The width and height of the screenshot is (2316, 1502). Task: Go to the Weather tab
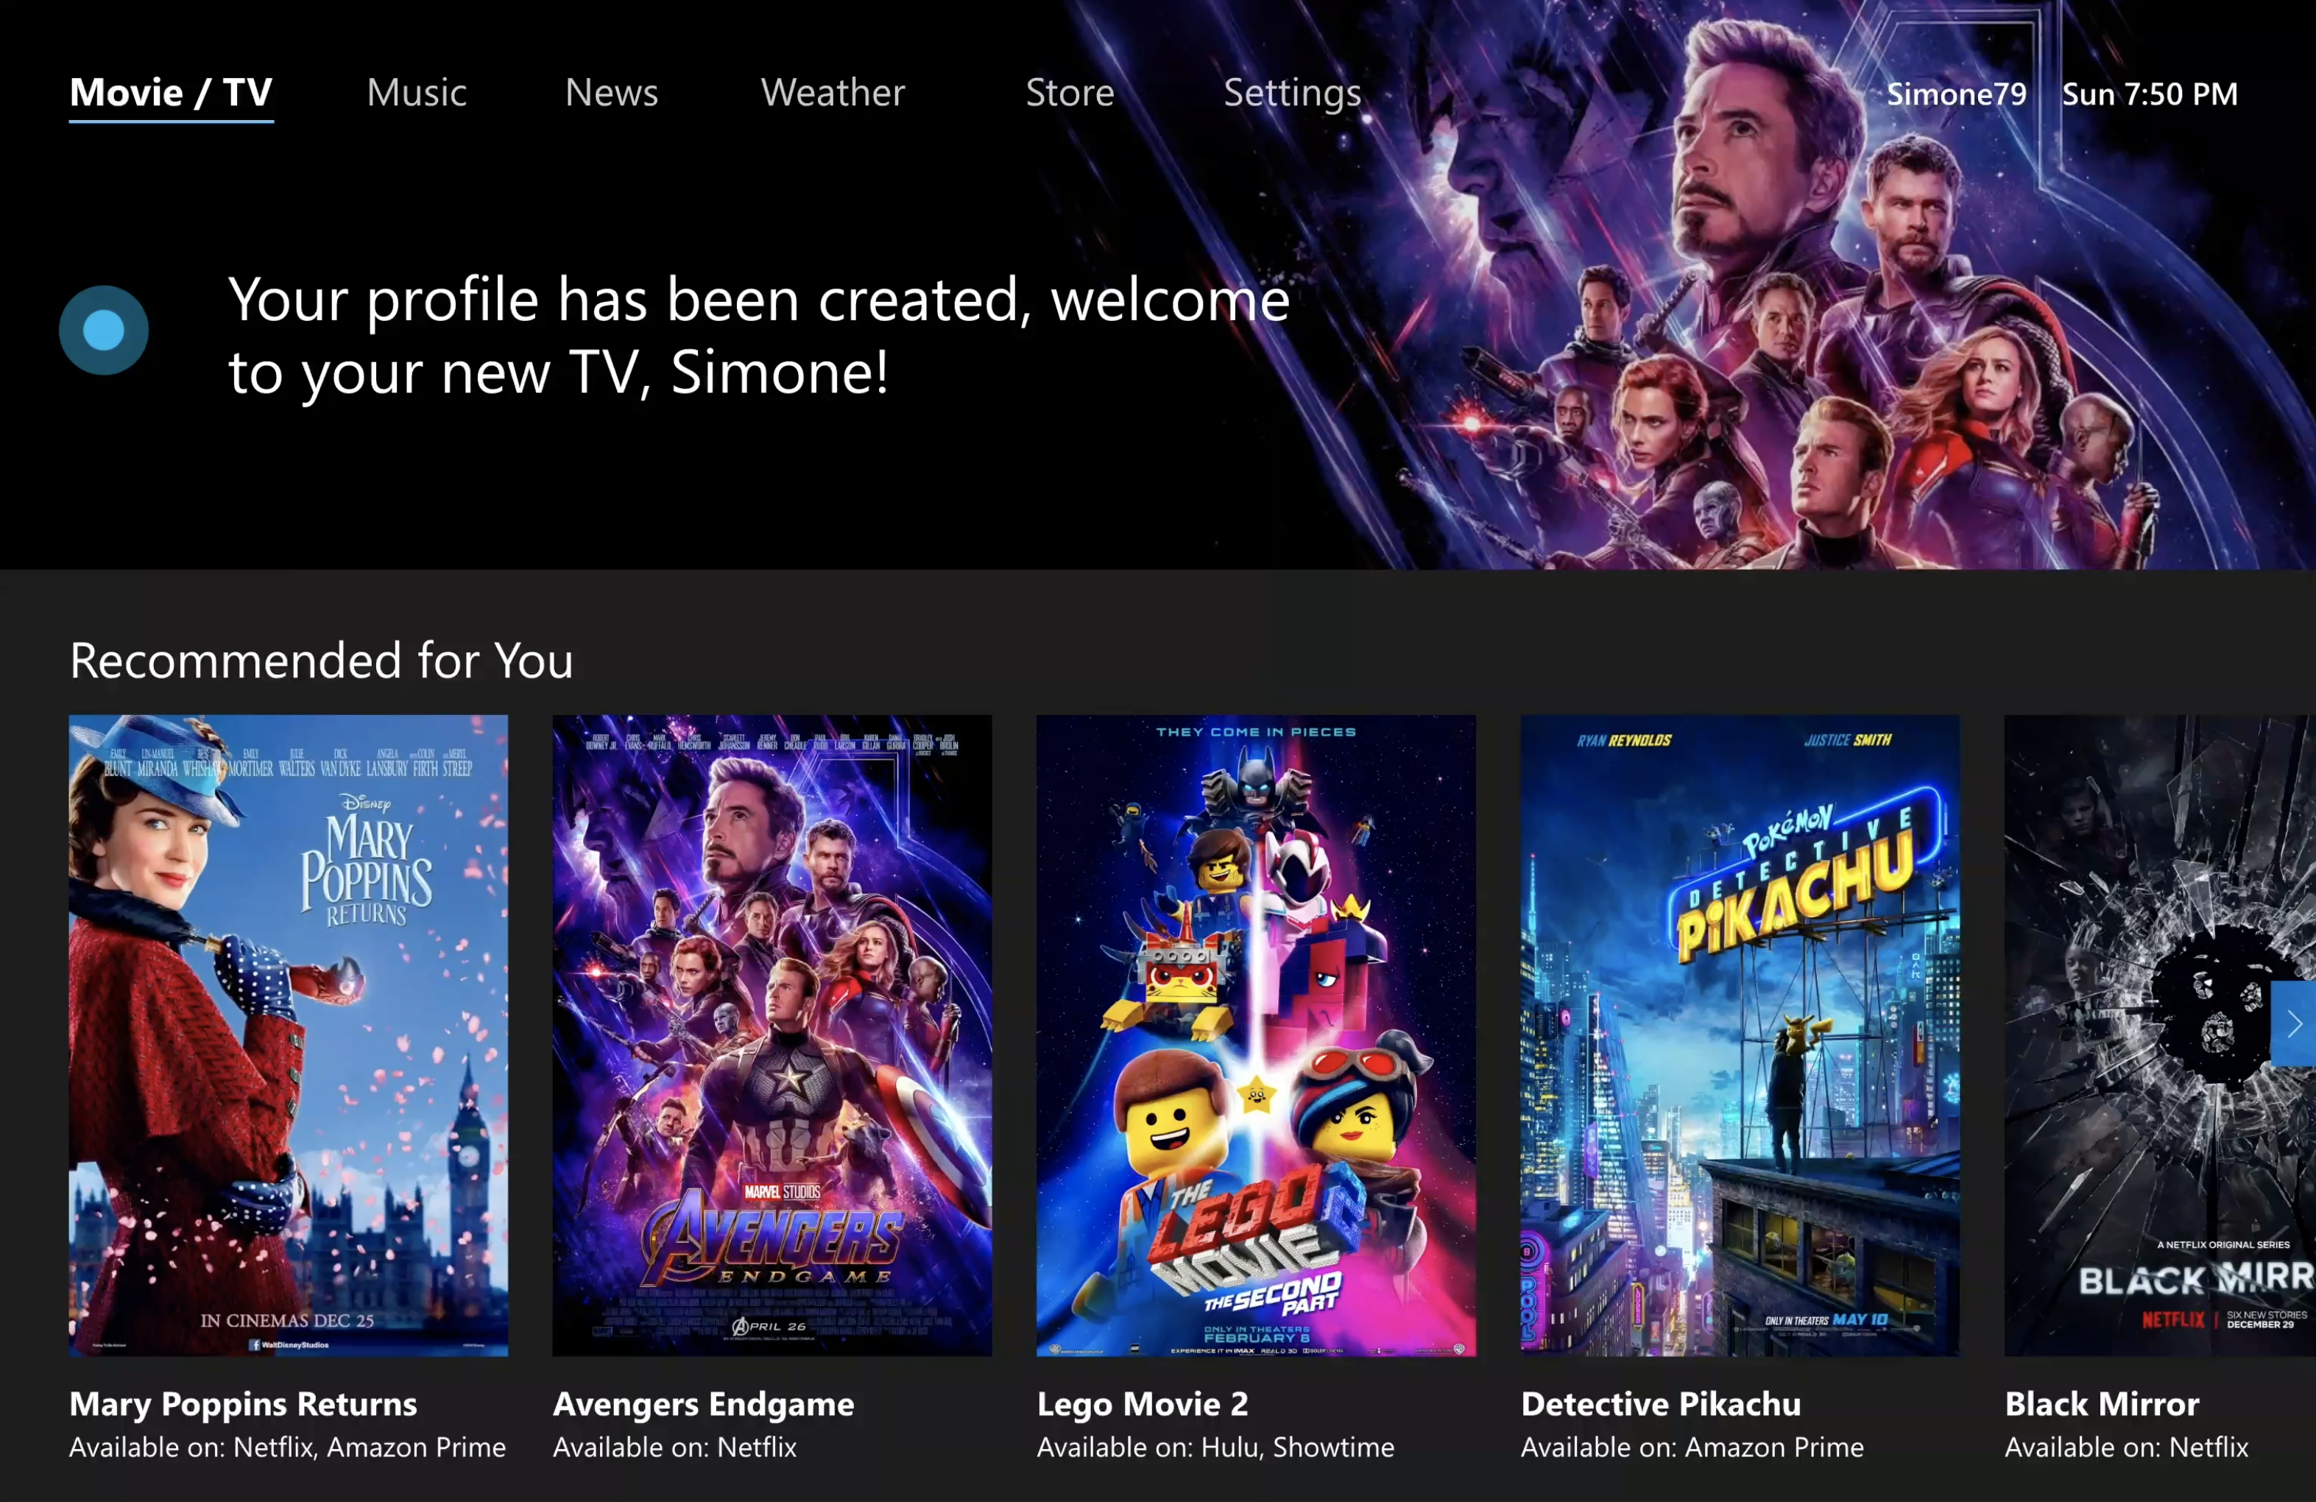coord(833,94)
